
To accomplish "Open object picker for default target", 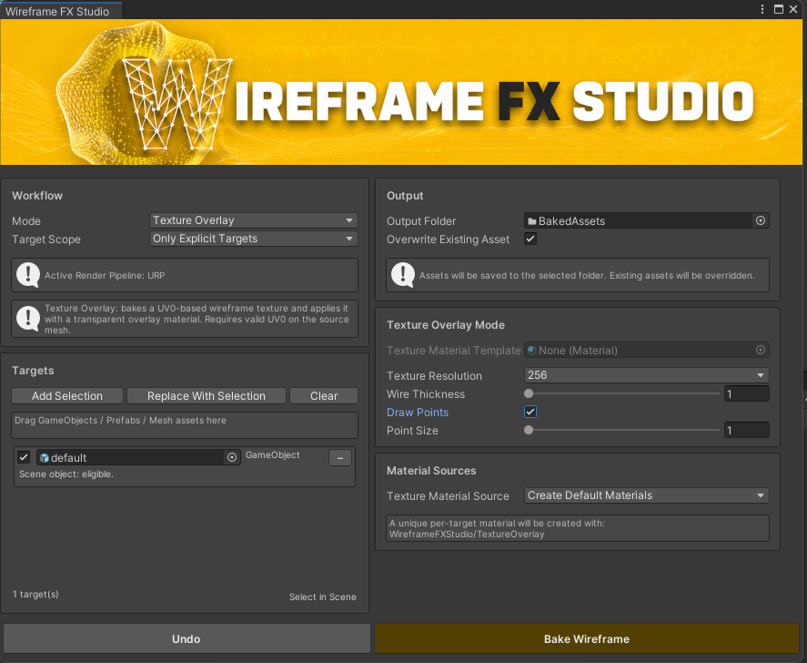I will (x=232, y=457).
